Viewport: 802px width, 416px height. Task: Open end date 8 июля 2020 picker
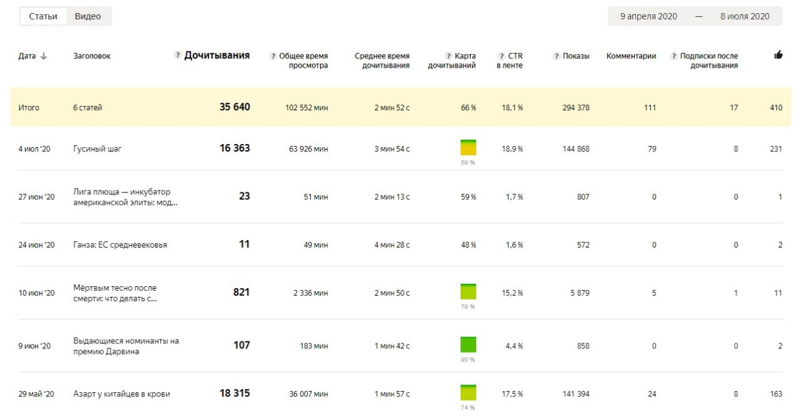pyautogui.click(x=744, y=16)
